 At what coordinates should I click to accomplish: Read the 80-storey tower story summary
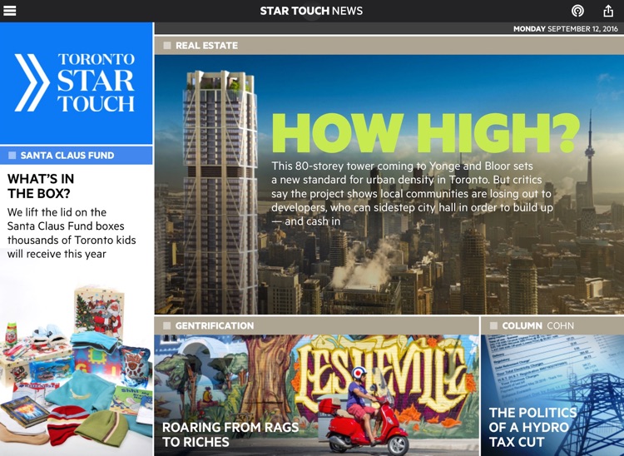pos(412,193)
